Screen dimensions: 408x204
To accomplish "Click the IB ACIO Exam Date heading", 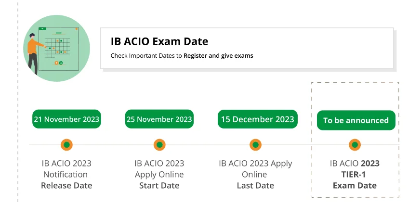I will 159,42.
